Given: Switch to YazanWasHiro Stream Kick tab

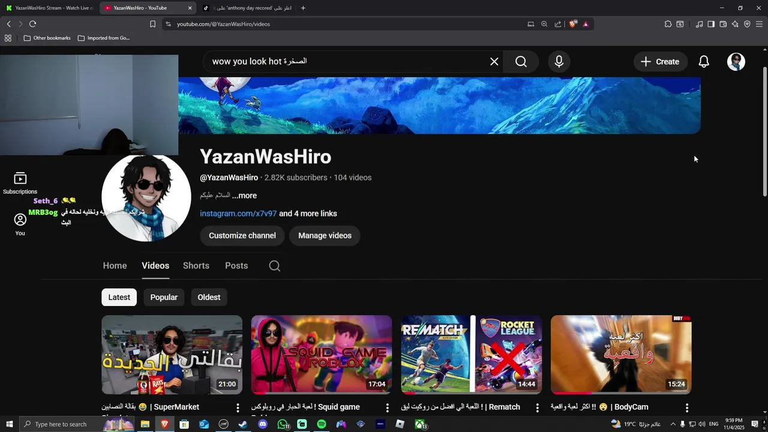Looking at the screenshot, I should (49, 8).
